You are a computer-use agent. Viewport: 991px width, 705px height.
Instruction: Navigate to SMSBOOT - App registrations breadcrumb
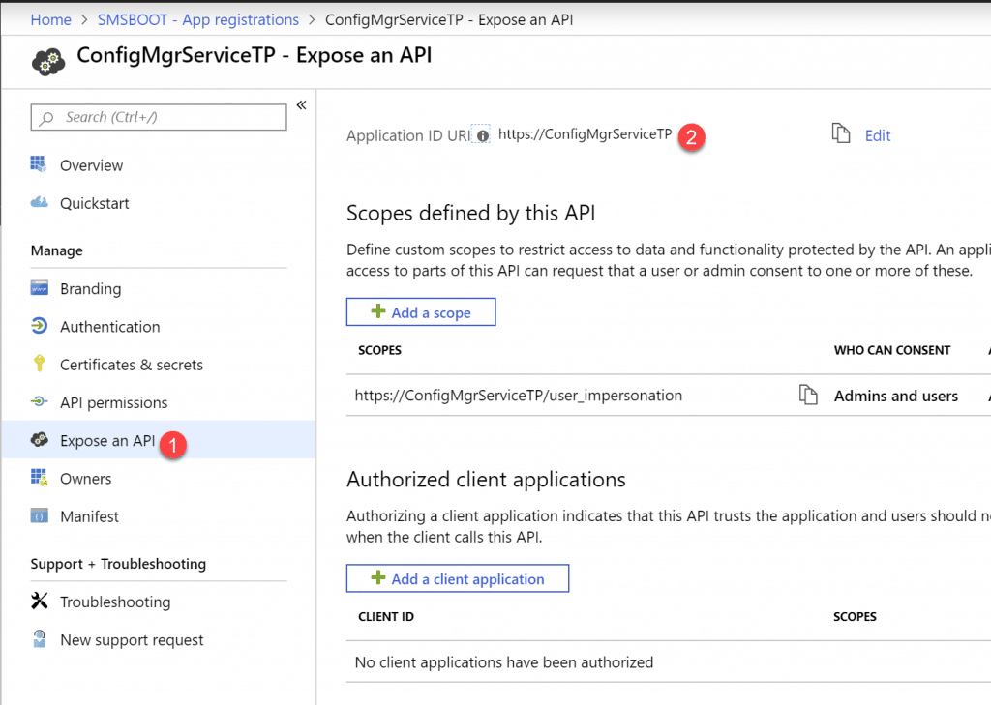click(197, 19)
